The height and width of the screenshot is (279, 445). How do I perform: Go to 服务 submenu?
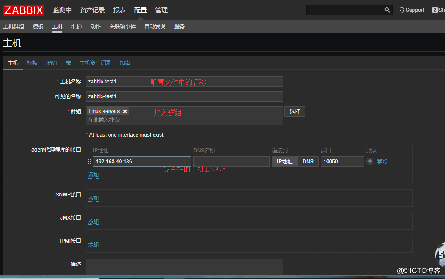[x=179, y=27]
